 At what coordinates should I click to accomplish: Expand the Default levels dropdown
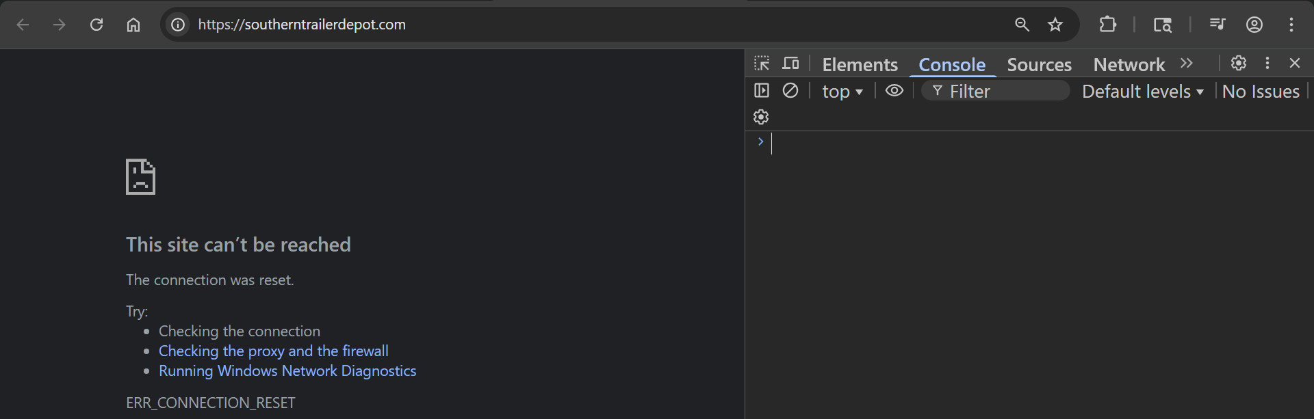tap(1142, 92)
